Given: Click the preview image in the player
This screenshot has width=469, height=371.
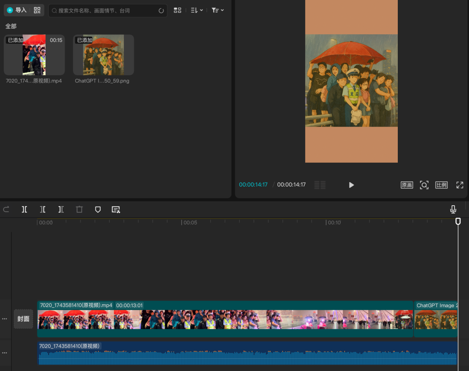Looking at the screenshot, I should pyautogui.click(x=351, y=81).
